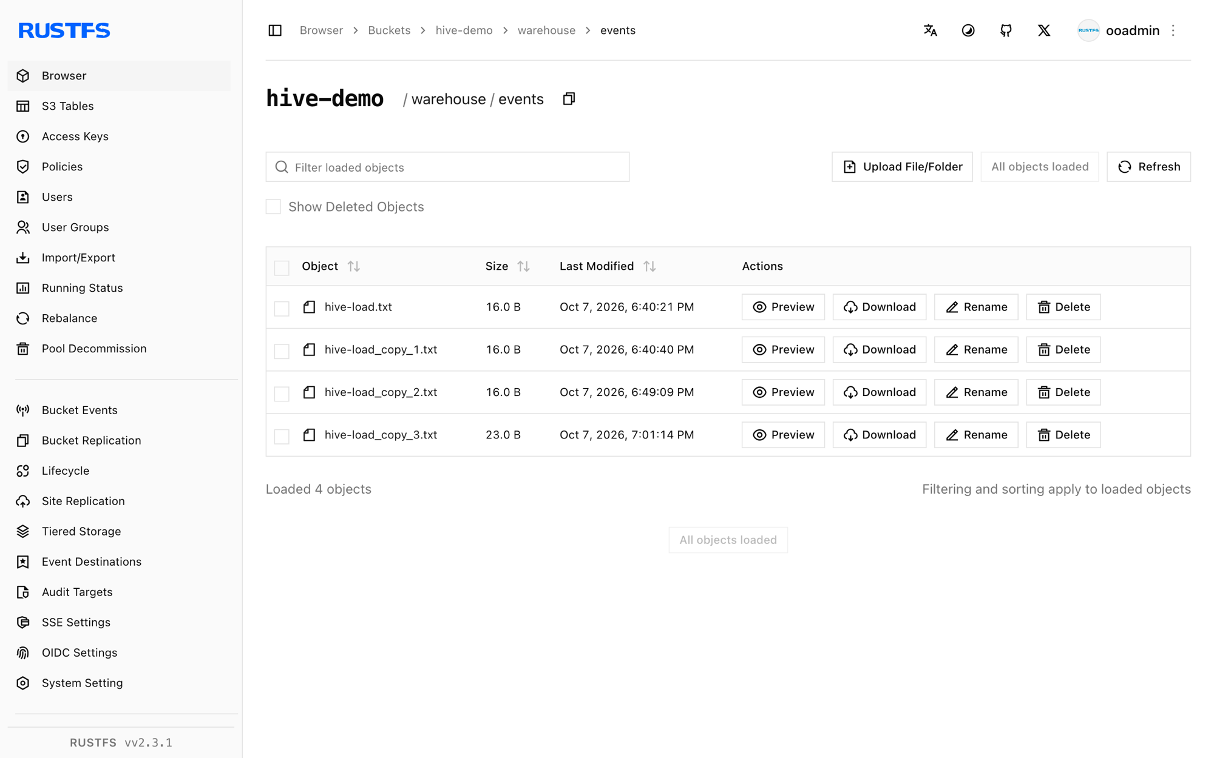Download hive-load_copy_1.txt

pyautogui.click(x=880, y=349)
